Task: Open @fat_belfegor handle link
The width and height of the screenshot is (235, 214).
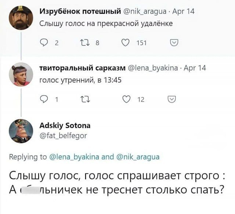Action: [x=63, y=136]
